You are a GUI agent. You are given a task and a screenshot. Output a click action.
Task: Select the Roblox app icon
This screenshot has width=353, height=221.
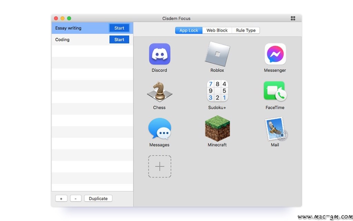point(217,54)
